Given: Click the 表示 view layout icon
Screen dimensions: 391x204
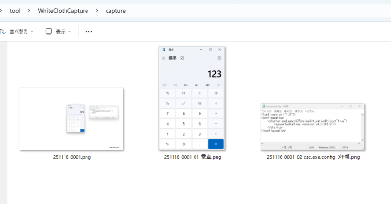Looking at the screenshot, I should [x=49, y=31].
